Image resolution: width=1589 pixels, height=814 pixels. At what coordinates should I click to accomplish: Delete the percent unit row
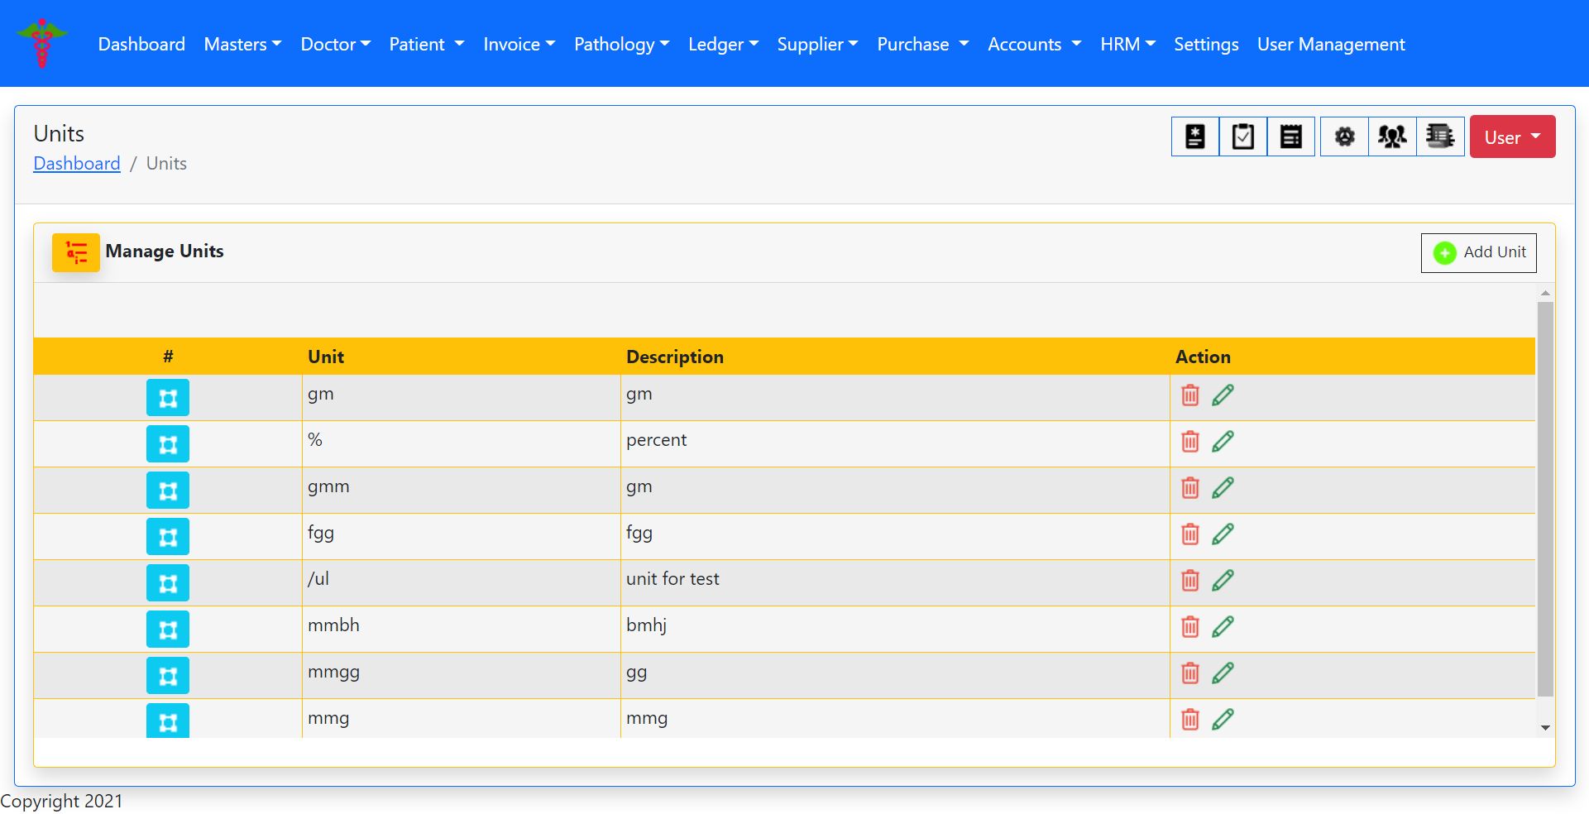point(1189,442)
